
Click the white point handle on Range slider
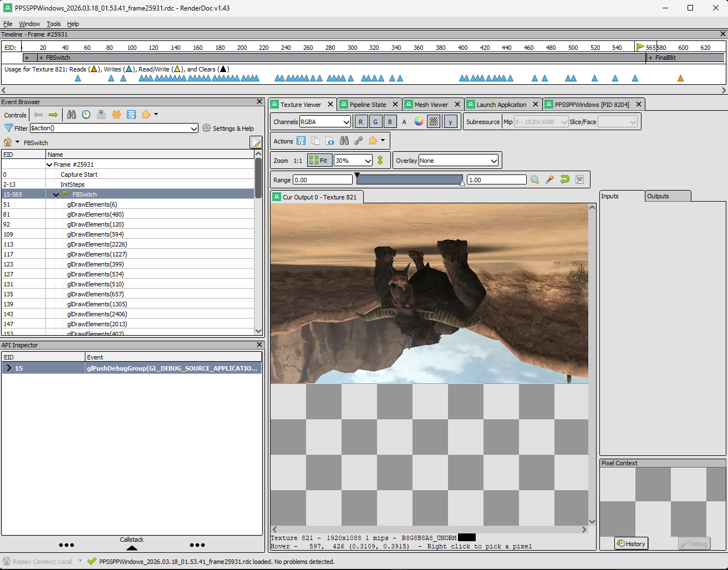click(x=462, y=183)
